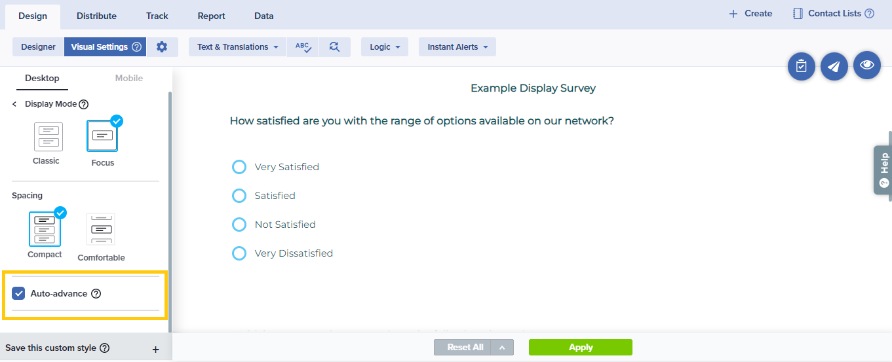Click the green Apply button
The image size is (892, 362).
click(581, 348)
